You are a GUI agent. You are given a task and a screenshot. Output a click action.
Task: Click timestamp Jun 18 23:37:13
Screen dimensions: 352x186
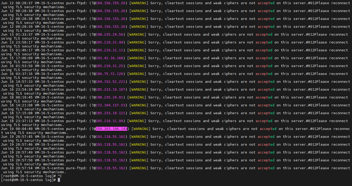[x=17, y=121]
